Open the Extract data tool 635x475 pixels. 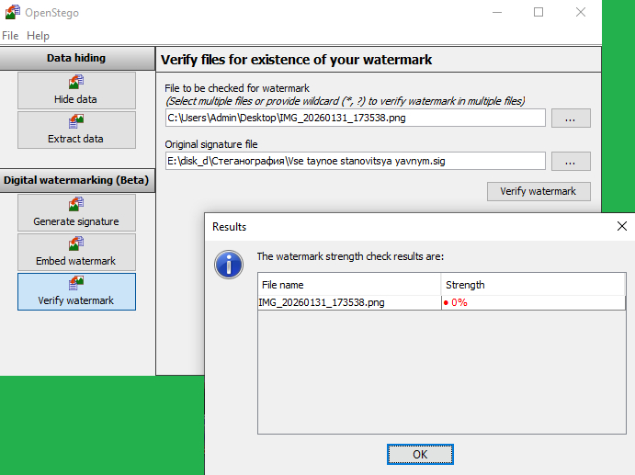tap(76, 130)
